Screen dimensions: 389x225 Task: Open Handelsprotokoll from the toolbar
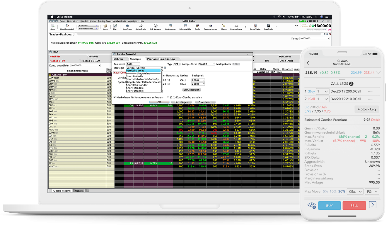(x=67, y=27)
